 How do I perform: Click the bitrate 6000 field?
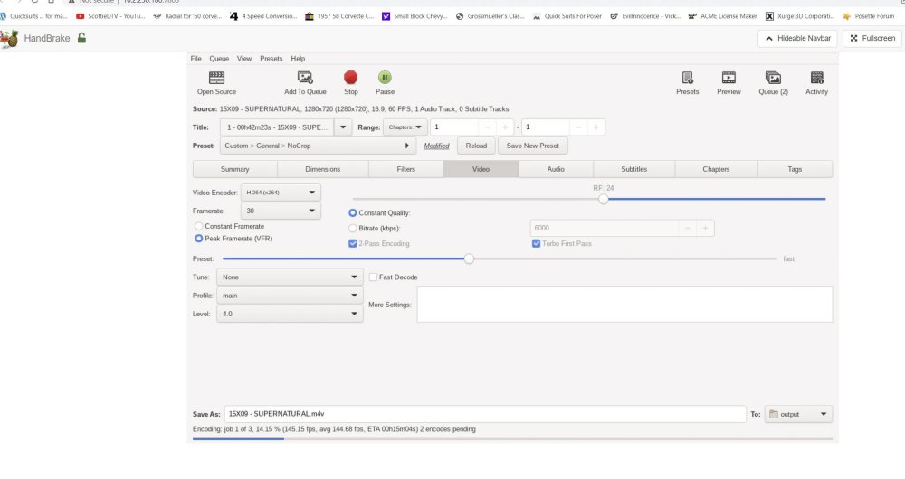[604, 229]
